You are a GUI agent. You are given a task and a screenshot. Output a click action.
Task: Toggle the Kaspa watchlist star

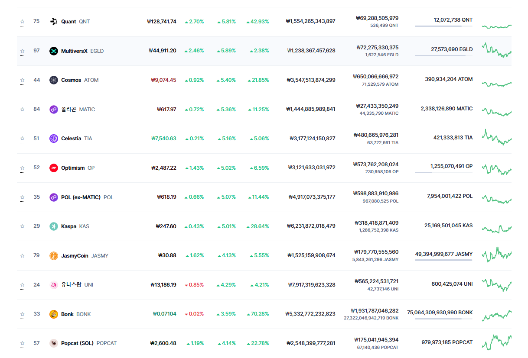pos(22,226)
